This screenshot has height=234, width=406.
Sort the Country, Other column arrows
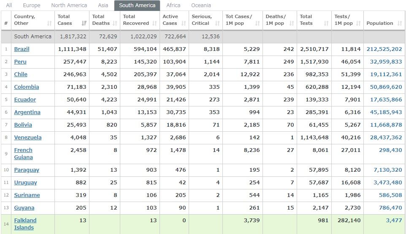click(49, 23)
